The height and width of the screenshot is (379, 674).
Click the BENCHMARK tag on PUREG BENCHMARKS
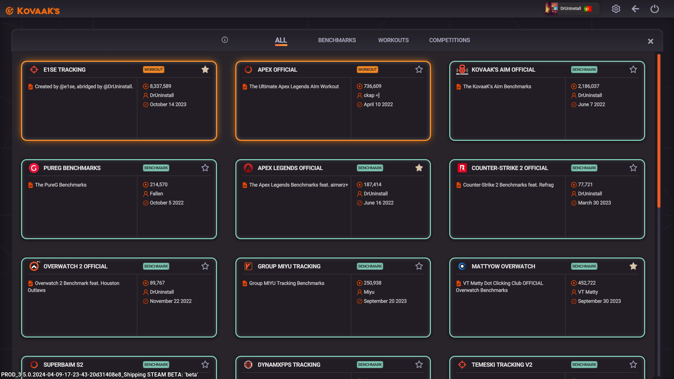(156, 168)
